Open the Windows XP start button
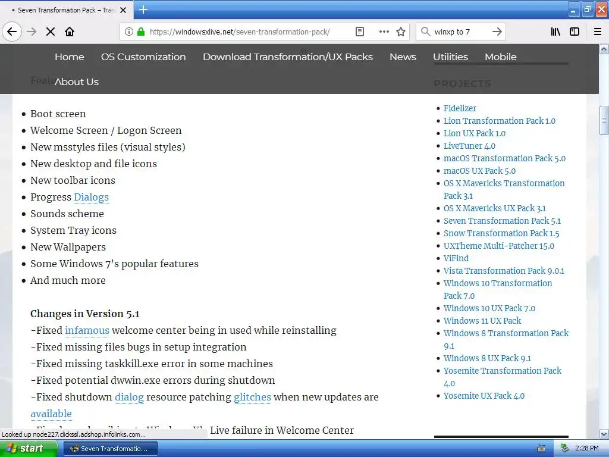The width and height of the screenshot is (609, 457). 29,448
